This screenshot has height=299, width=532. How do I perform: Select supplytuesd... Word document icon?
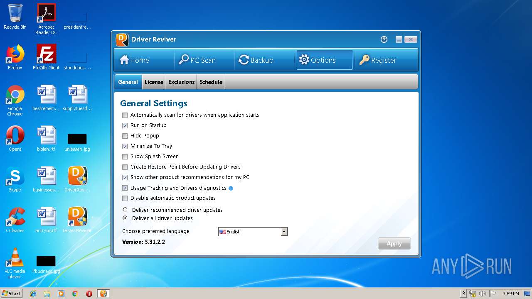pyautogui.click(x=77, y=98)
